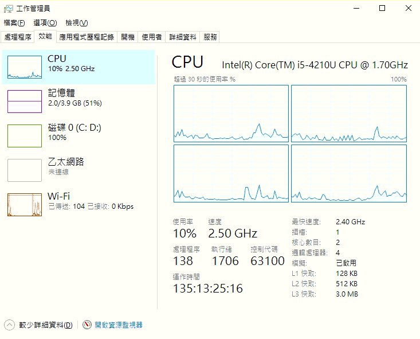Select the 磁碟 0 disk graph thumbnail
The width and height of the screenshot is (420, 339).
coord(24,136)
